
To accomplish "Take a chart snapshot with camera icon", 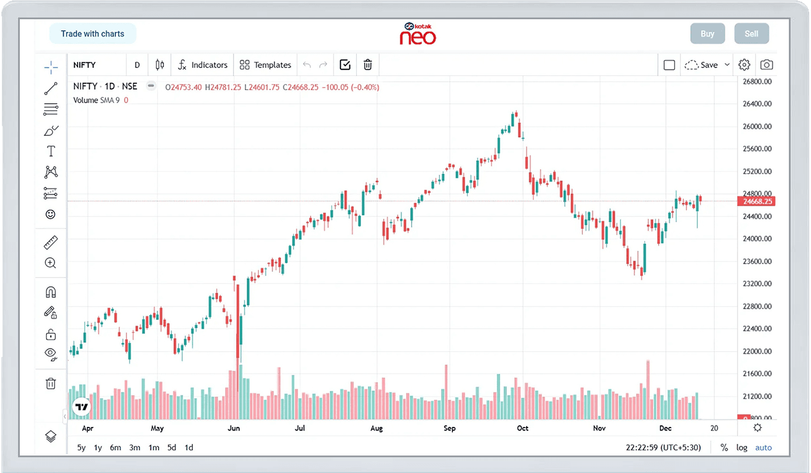I will point(767,65).
